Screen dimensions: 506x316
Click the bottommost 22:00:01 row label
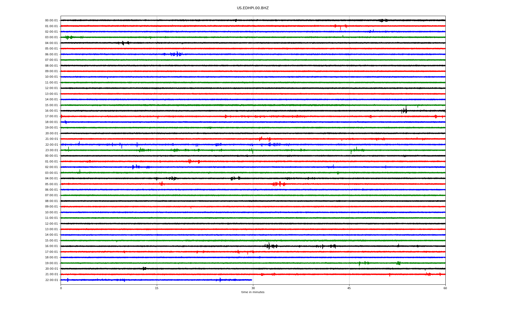pyautogui.click(x=51, y=280)
